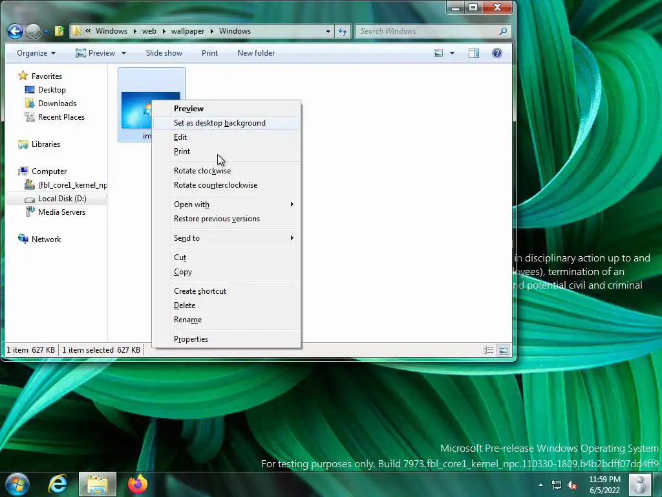Toggle the preview pane icon

coord(474,53)
